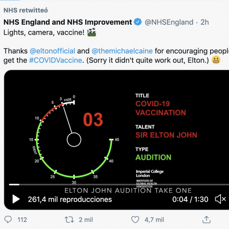
Task: Click the verified badge next to NHS name
Action: [138, 22]
